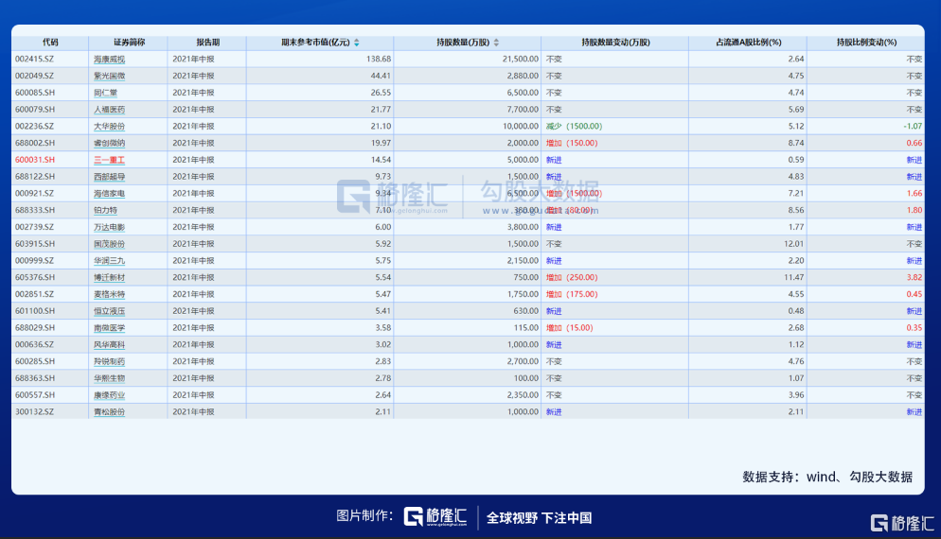Click the float ratio cell 8.74
Screen dimensions: 941x539
click(796, 144)
